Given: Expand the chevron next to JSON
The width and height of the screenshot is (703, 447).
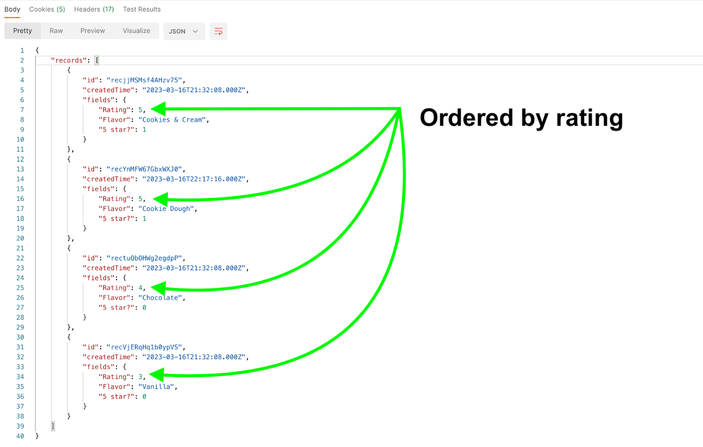Looking at the screenshot, I should (196, 31).
